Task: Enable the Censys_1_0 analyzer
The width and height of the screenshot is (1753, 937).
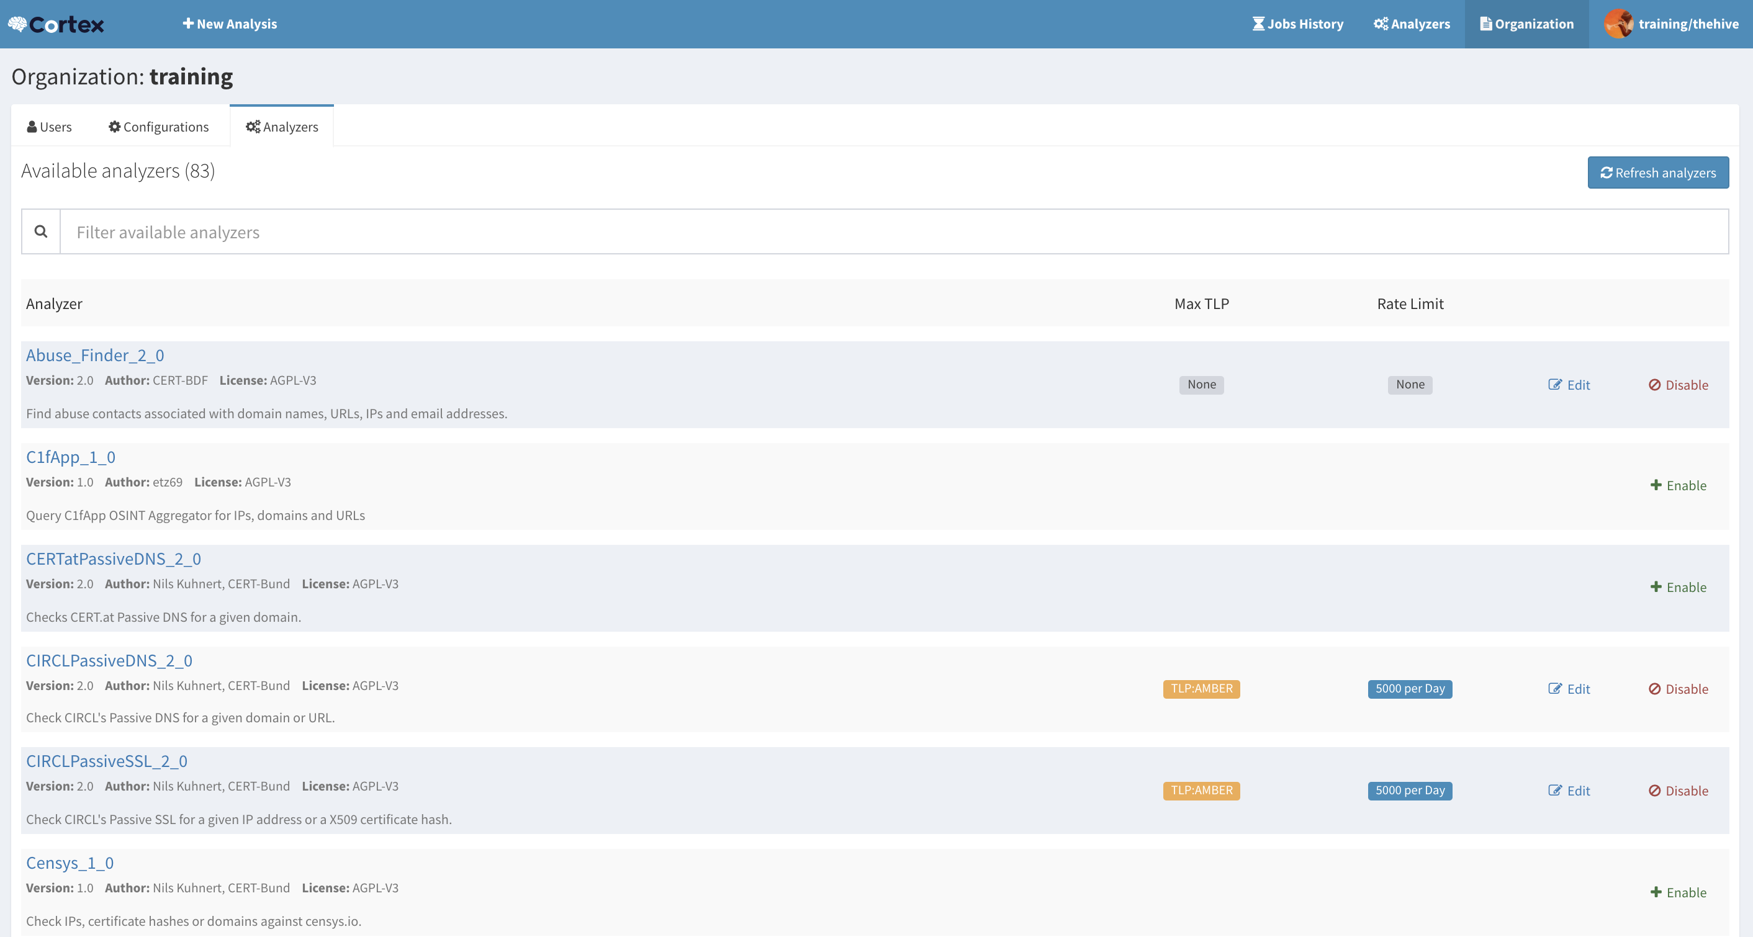Action: coord(1680,892)
